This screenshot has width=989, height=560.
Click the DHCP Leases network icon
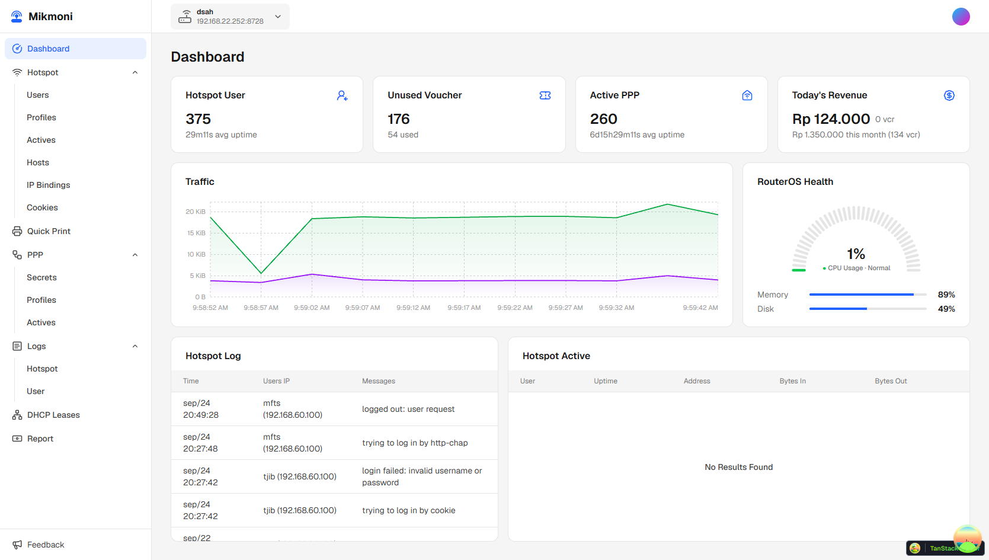[x=17, y=415]
